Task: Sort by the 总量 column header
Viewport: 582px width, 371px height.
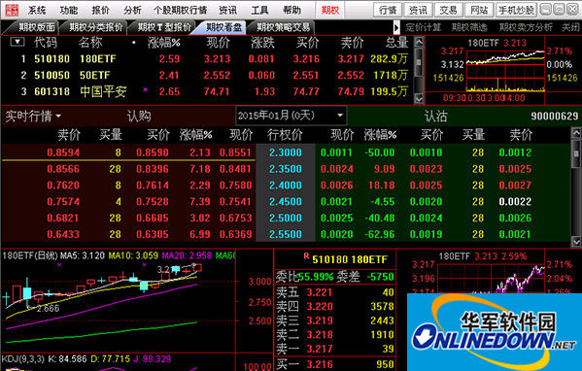Action: (396, 43)
